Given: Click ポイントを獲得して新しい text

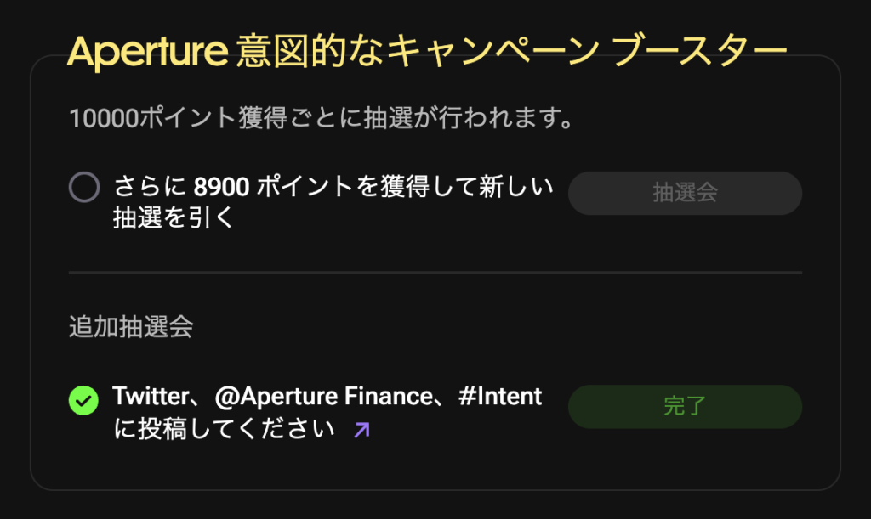Looking at the screenshot, I should pyautogui.click(x=405, y=186).
